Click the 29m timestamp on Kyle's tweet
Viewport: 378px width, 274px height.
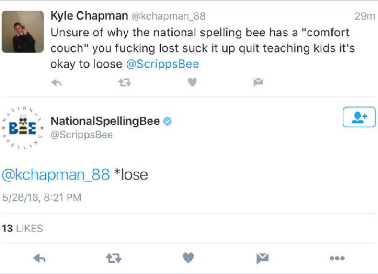click(365, 16)
